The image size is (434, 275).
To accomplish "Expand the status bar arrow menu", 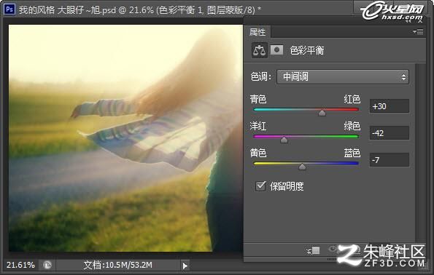I will 185,266.
